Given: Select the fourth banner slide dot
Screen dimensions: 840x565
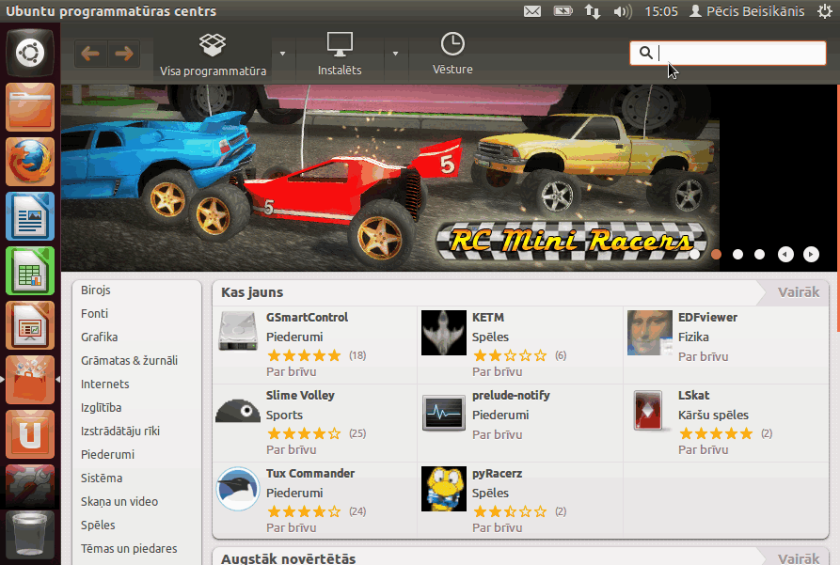Looking at the screenshot, I should (x=760, y=255).
